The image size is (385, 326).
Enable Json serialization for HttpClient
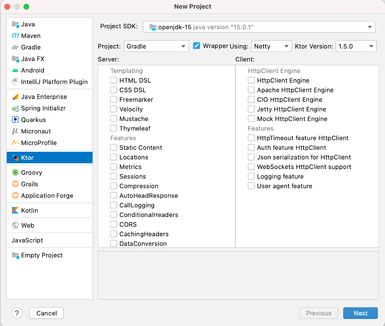(x=251, y=157)
